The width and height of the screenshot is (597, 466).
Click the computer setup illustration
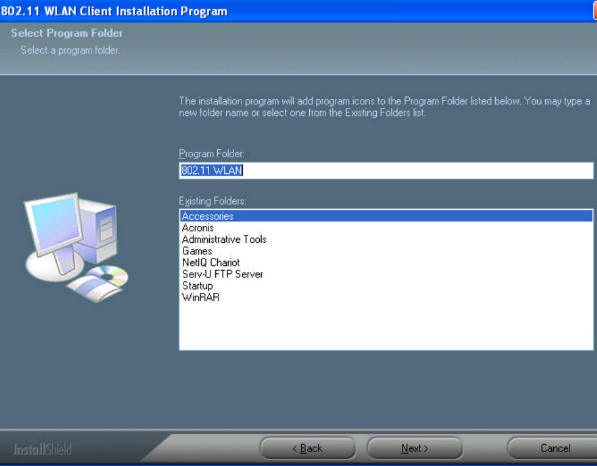click(76, 248)
